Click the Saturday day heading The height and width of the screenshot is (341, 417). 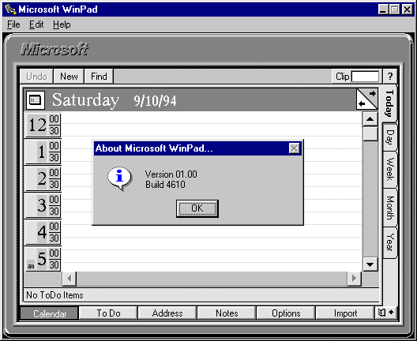pyautogui.click(x=85, y=100)
